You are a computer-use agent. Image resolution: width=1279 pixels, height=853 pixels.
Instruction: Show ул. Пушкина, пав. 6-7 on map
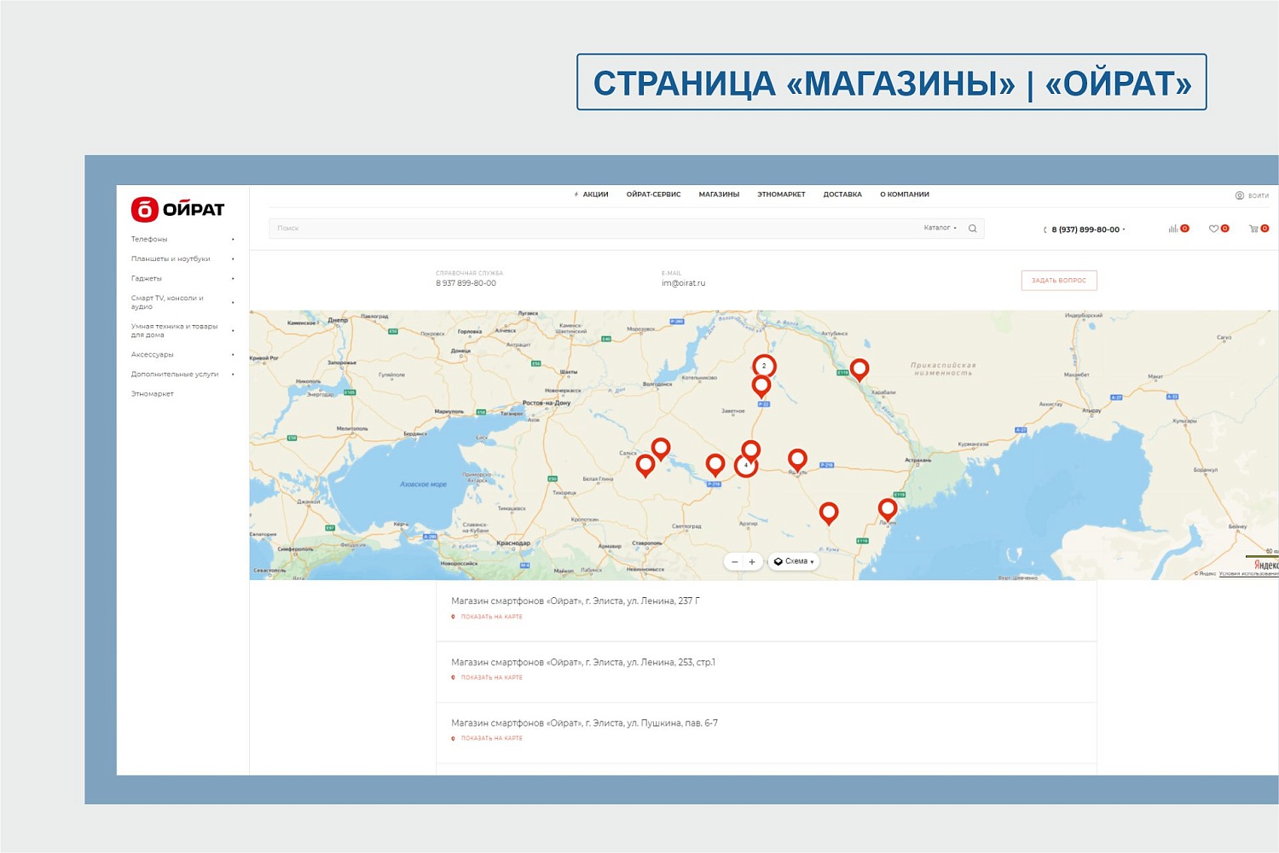(x=492, y=739)
